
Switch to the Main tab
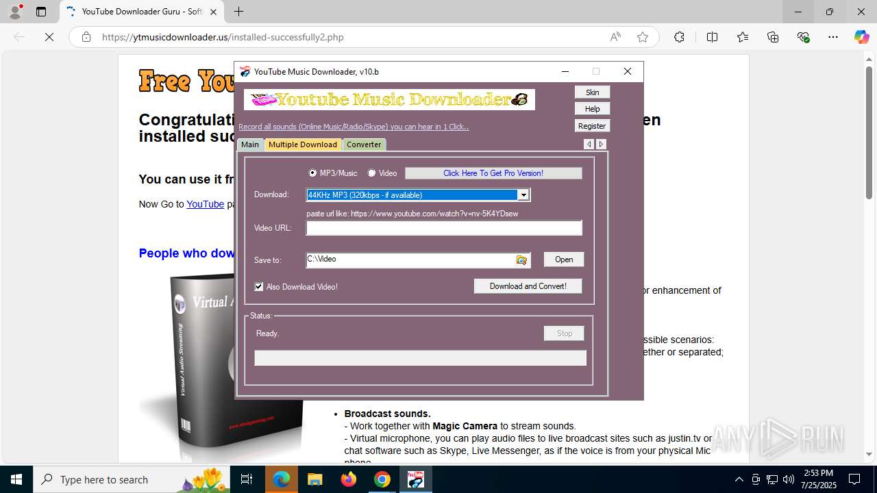click(250, 144)
